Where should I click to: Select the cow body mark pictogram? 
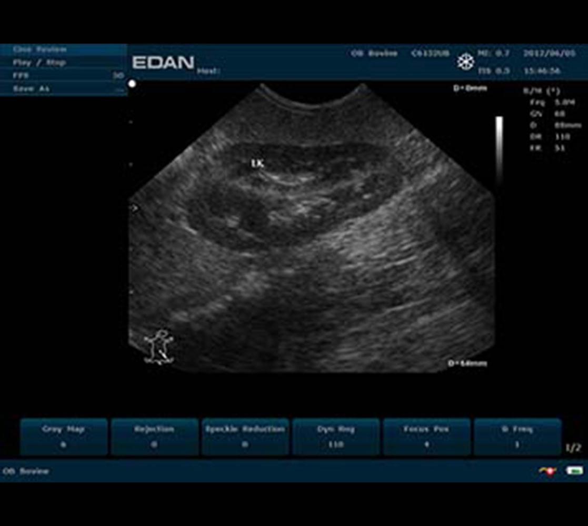160,347
